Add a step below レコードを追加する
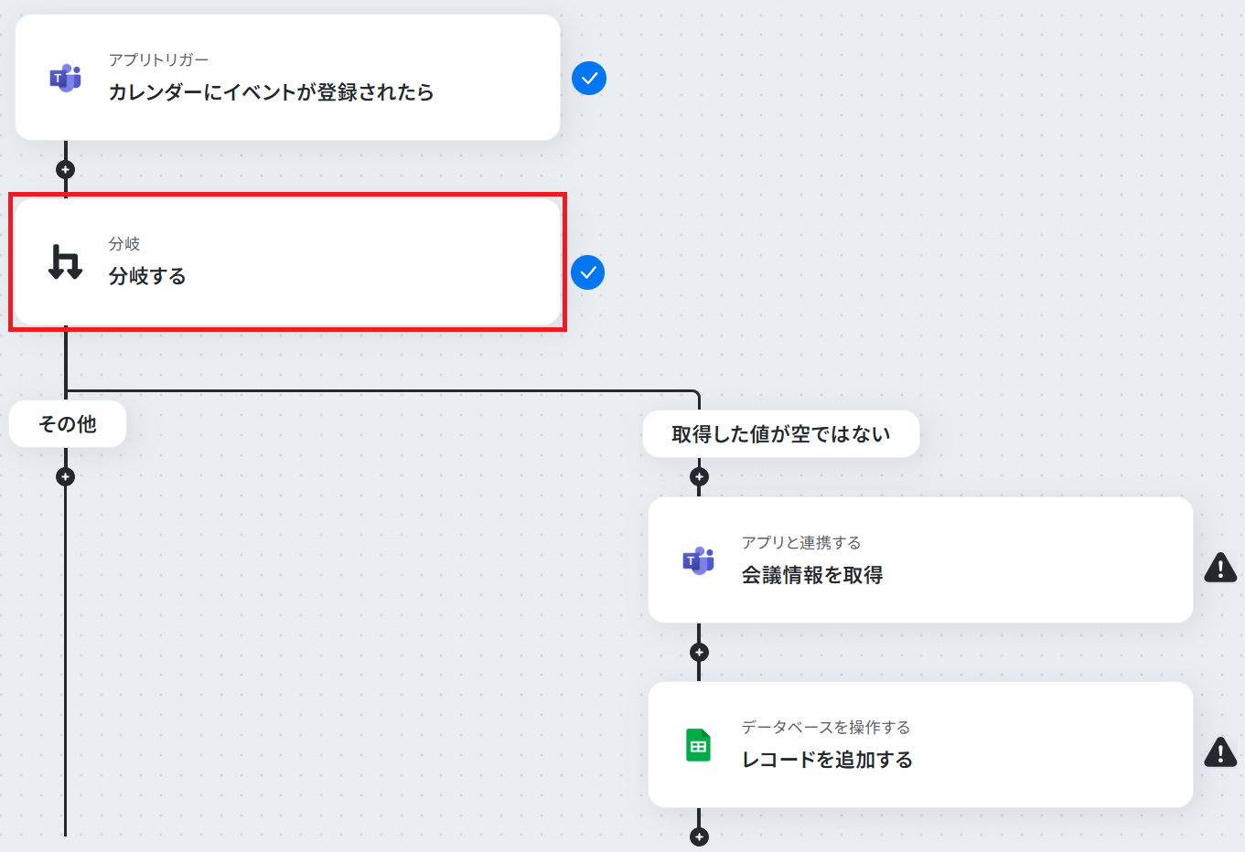Screen dimensions: 1245x852 [x=699, y=836]
